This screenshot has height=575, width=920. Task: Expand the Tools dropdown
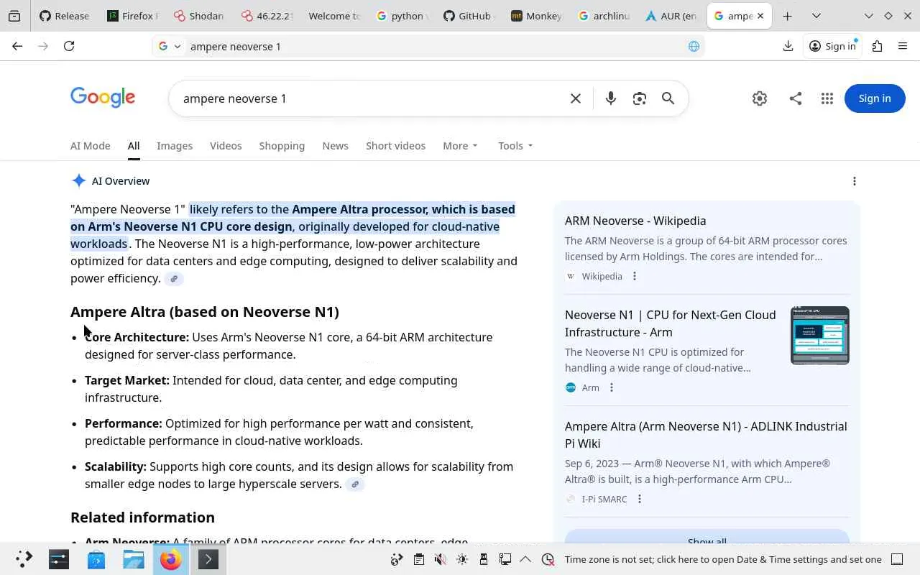tap(515, 146)
